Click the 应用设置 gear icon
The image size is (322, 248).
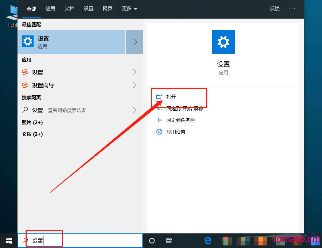159,132
